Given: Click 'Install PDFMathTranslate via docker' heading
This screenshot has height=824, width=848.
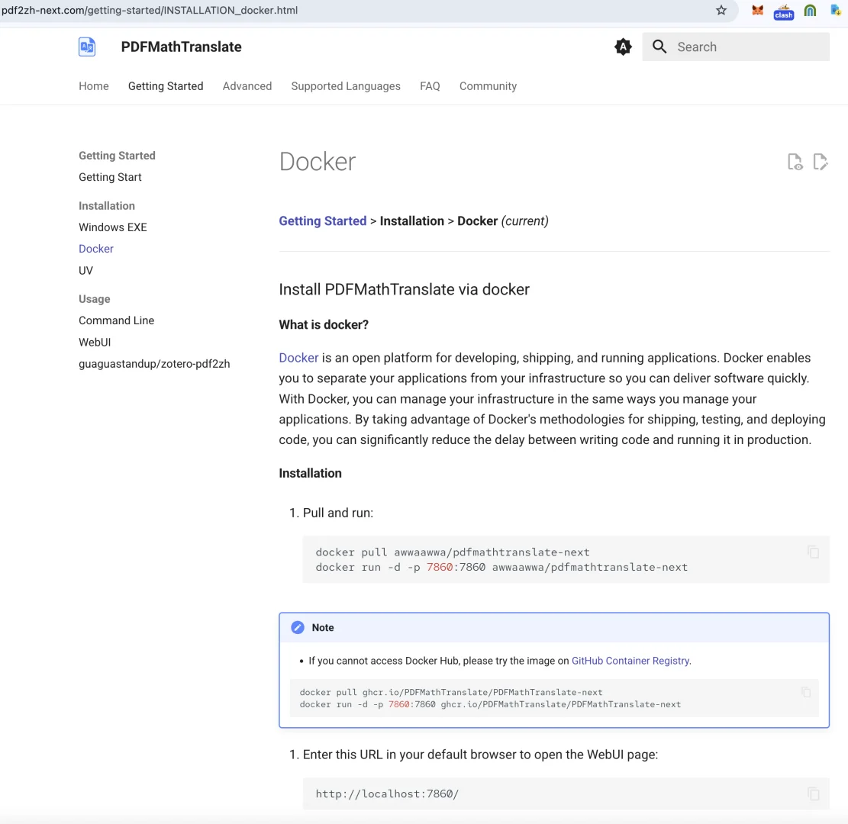Looking at the screenshot, I should 404,289.
